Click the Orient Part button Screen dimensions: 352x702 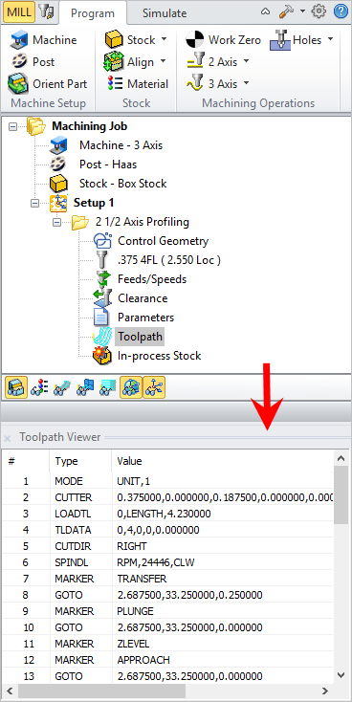click(48, 84)
